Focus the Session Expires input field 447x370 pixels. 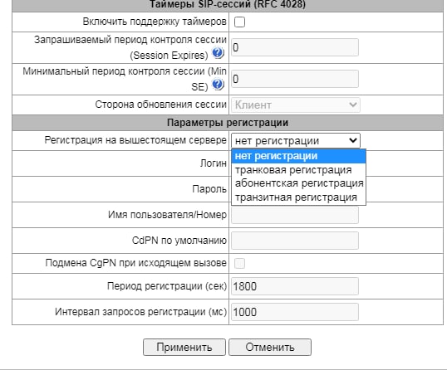(x=295, y=47)
